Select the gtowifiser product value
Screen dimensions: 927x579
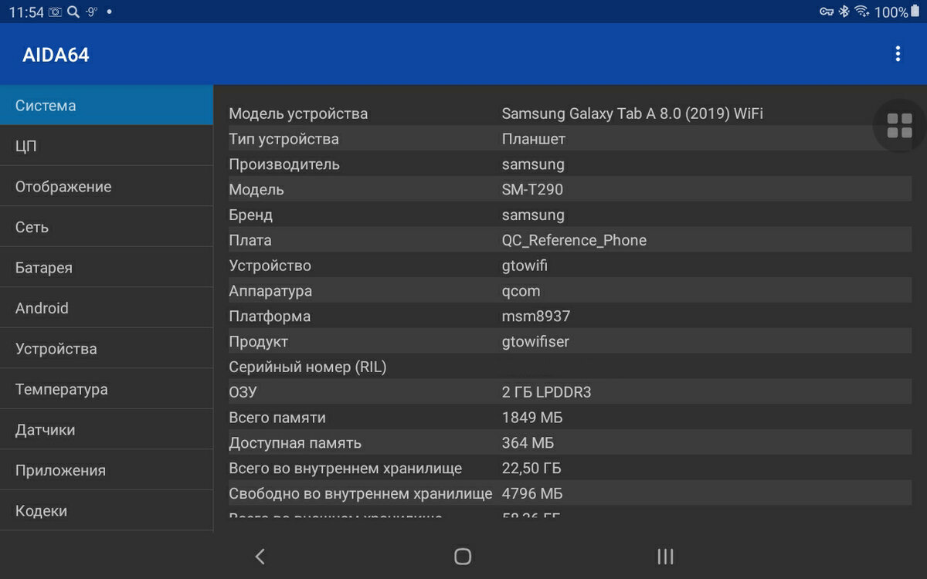[x=535, y=342]
